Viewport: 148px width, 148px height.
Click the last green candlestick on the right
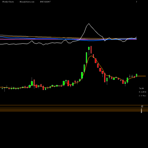(136, 75)
